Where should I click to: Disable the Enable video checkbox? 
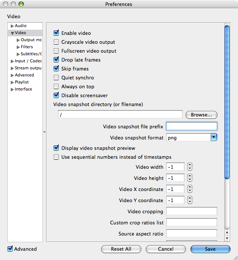[56, 33]
